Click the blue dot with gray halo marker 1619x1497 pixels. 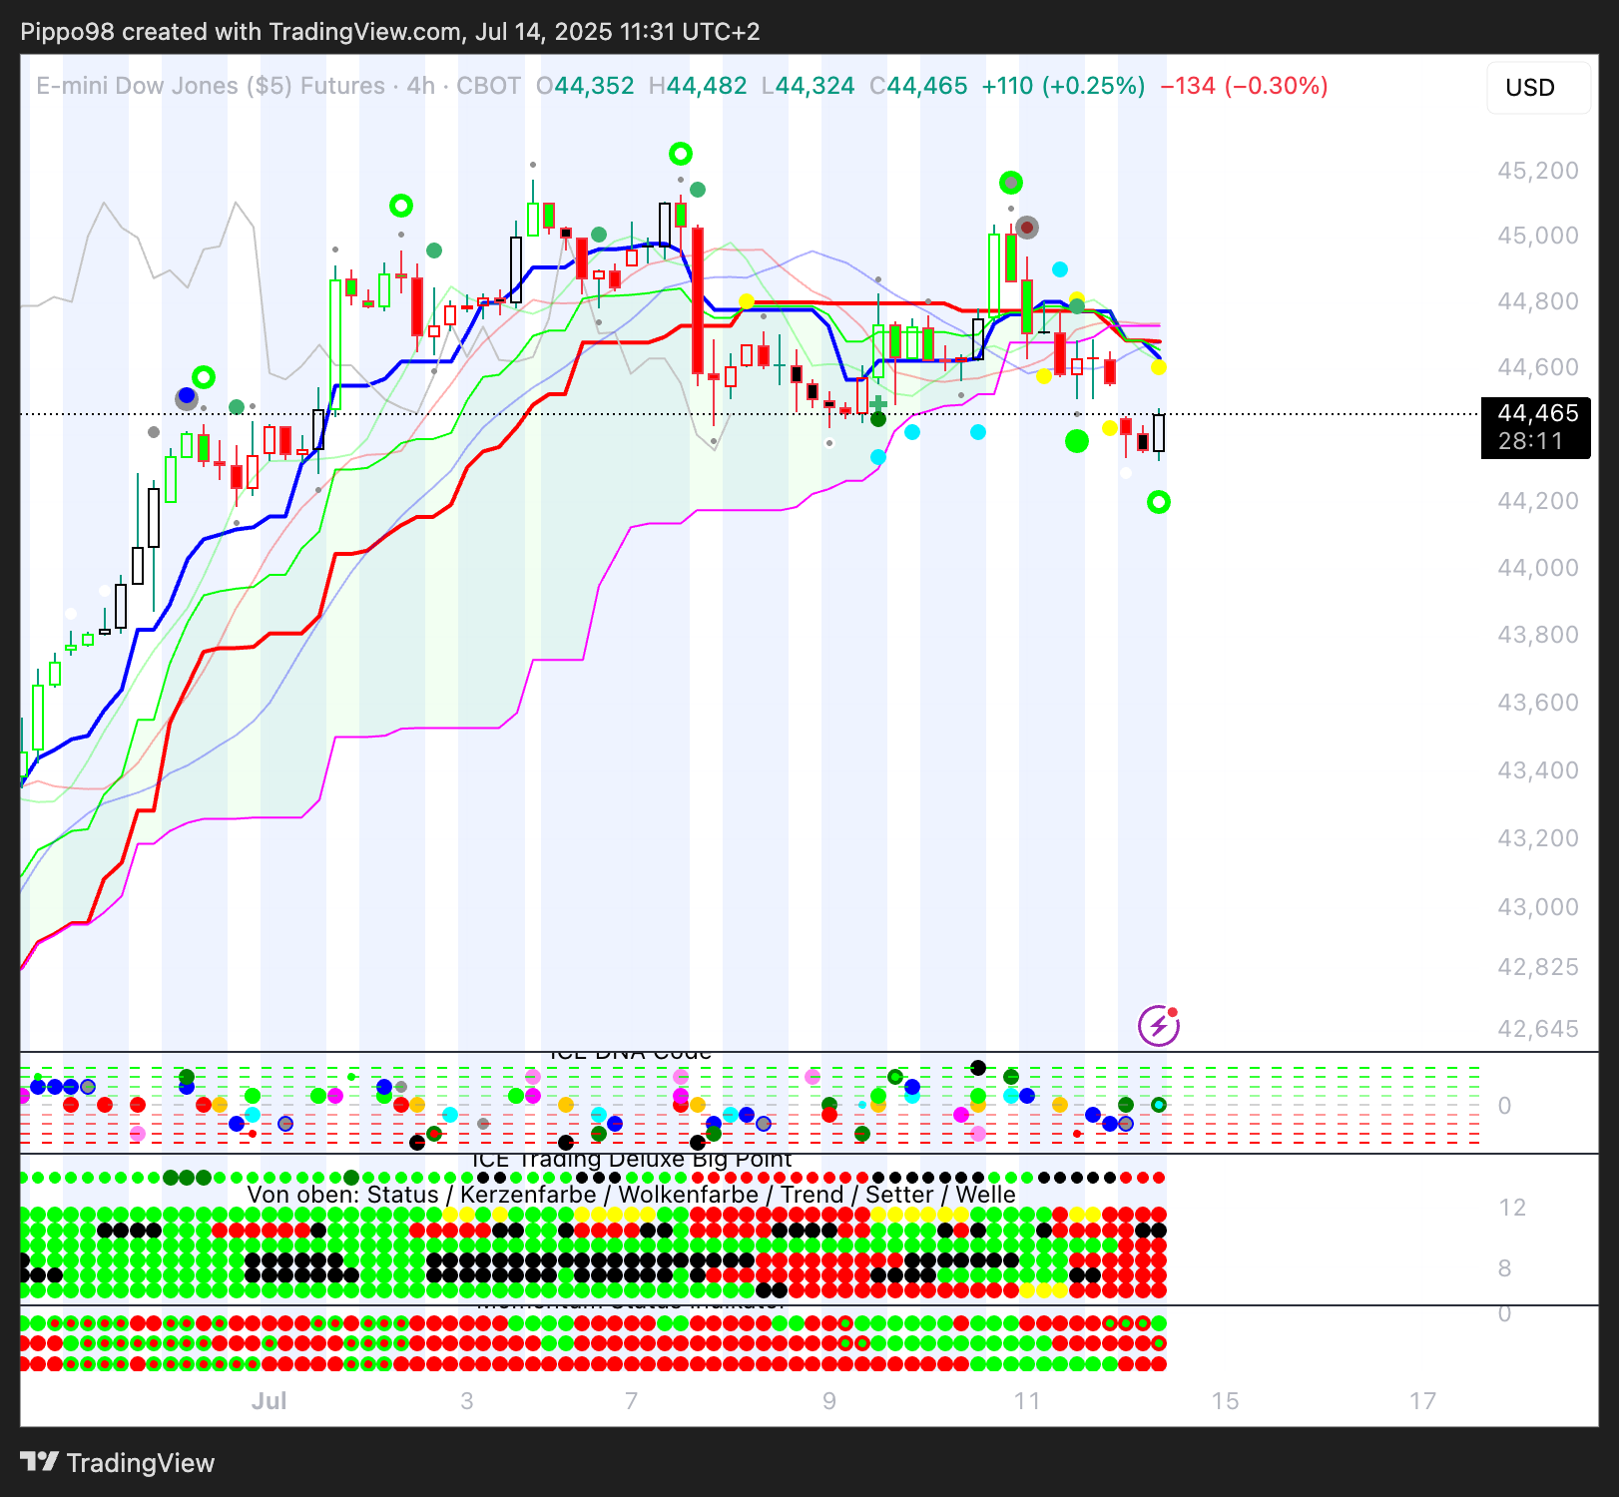click(x=187, y=398)
